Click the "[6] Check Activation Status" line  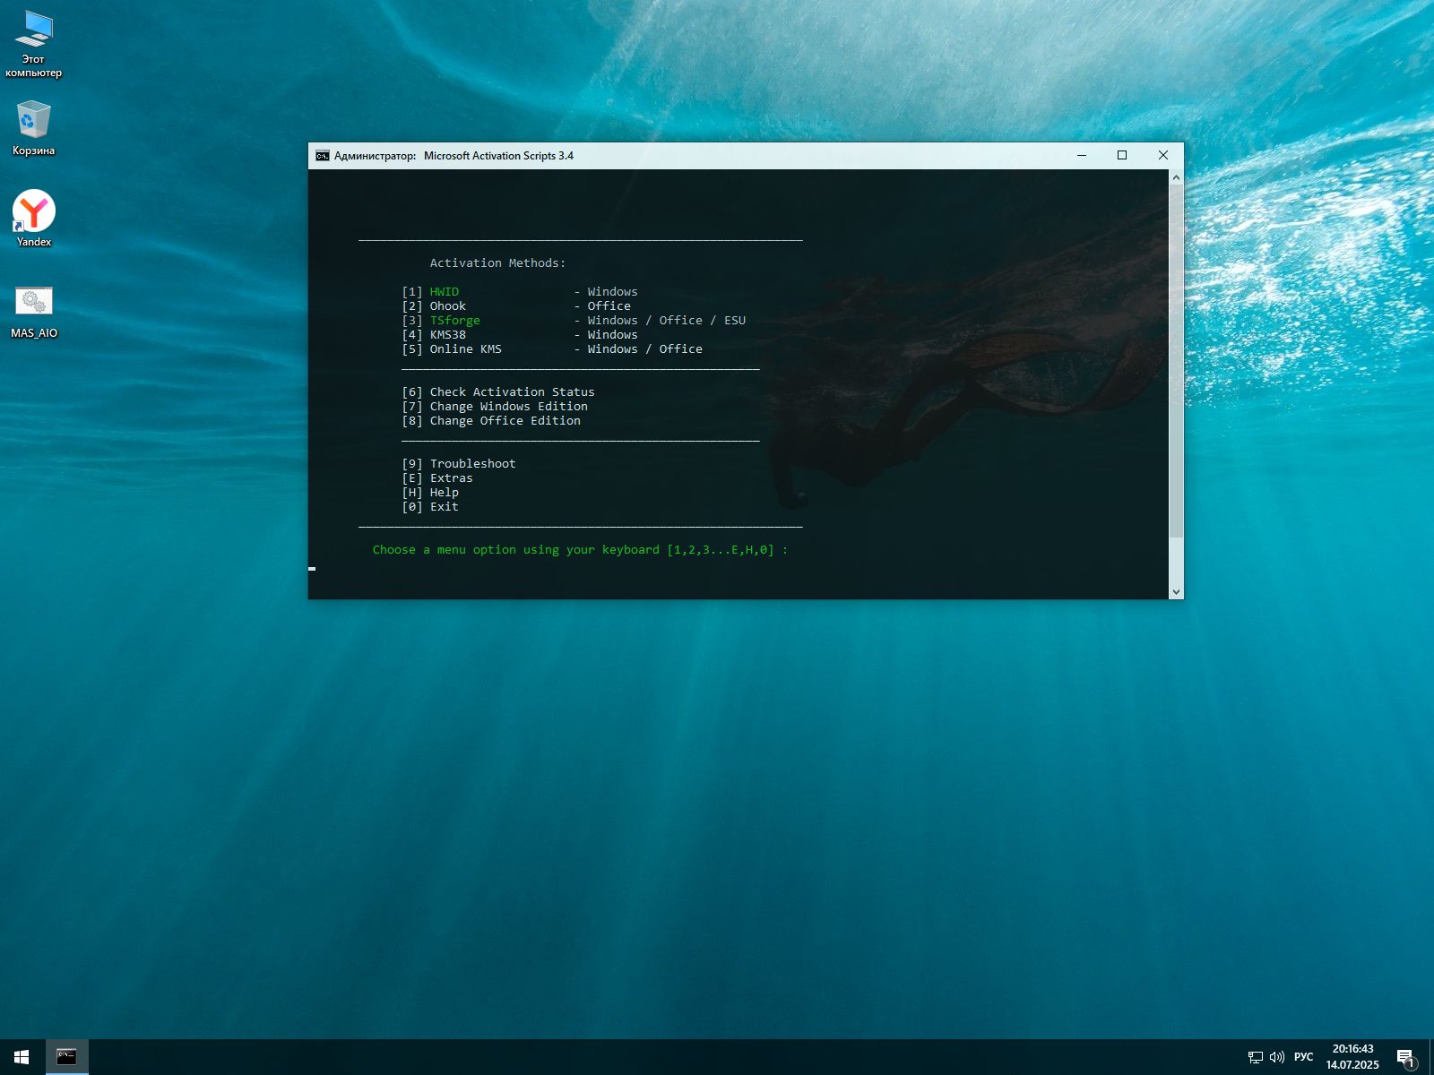498,392
